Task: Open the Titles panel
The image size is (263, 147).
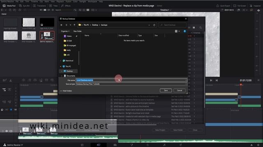Action: [53, 6]
